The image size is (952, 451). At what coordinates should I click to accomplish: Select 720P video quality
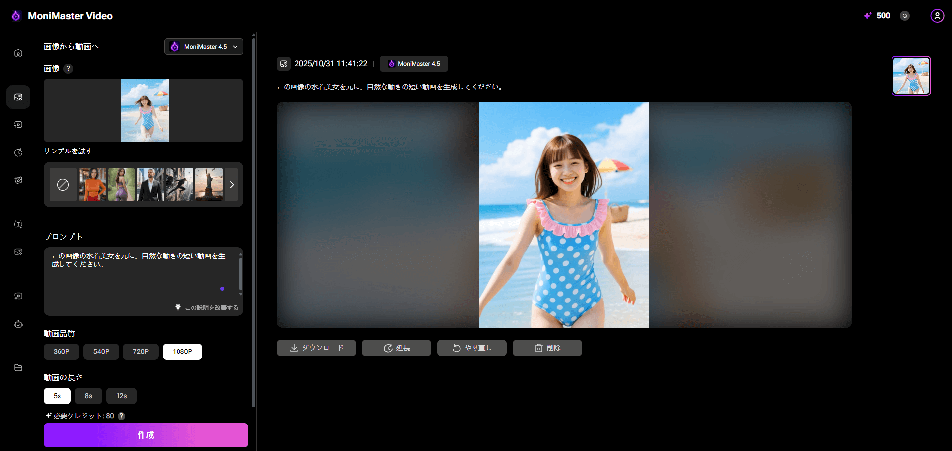(x=141, y=351)
